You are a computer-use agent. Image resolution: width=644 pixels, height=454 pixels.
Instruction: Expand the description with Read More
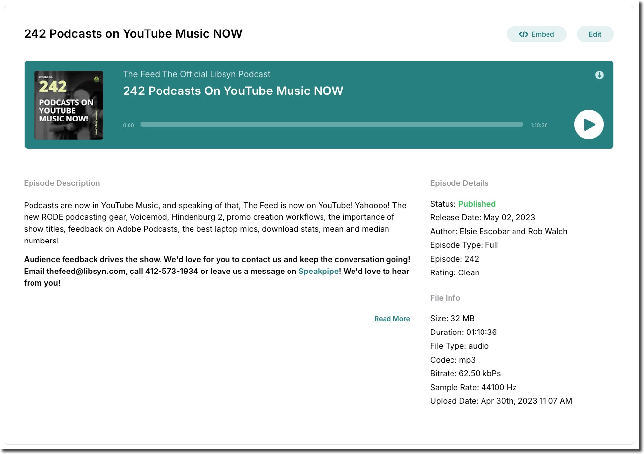click(392, 319)
